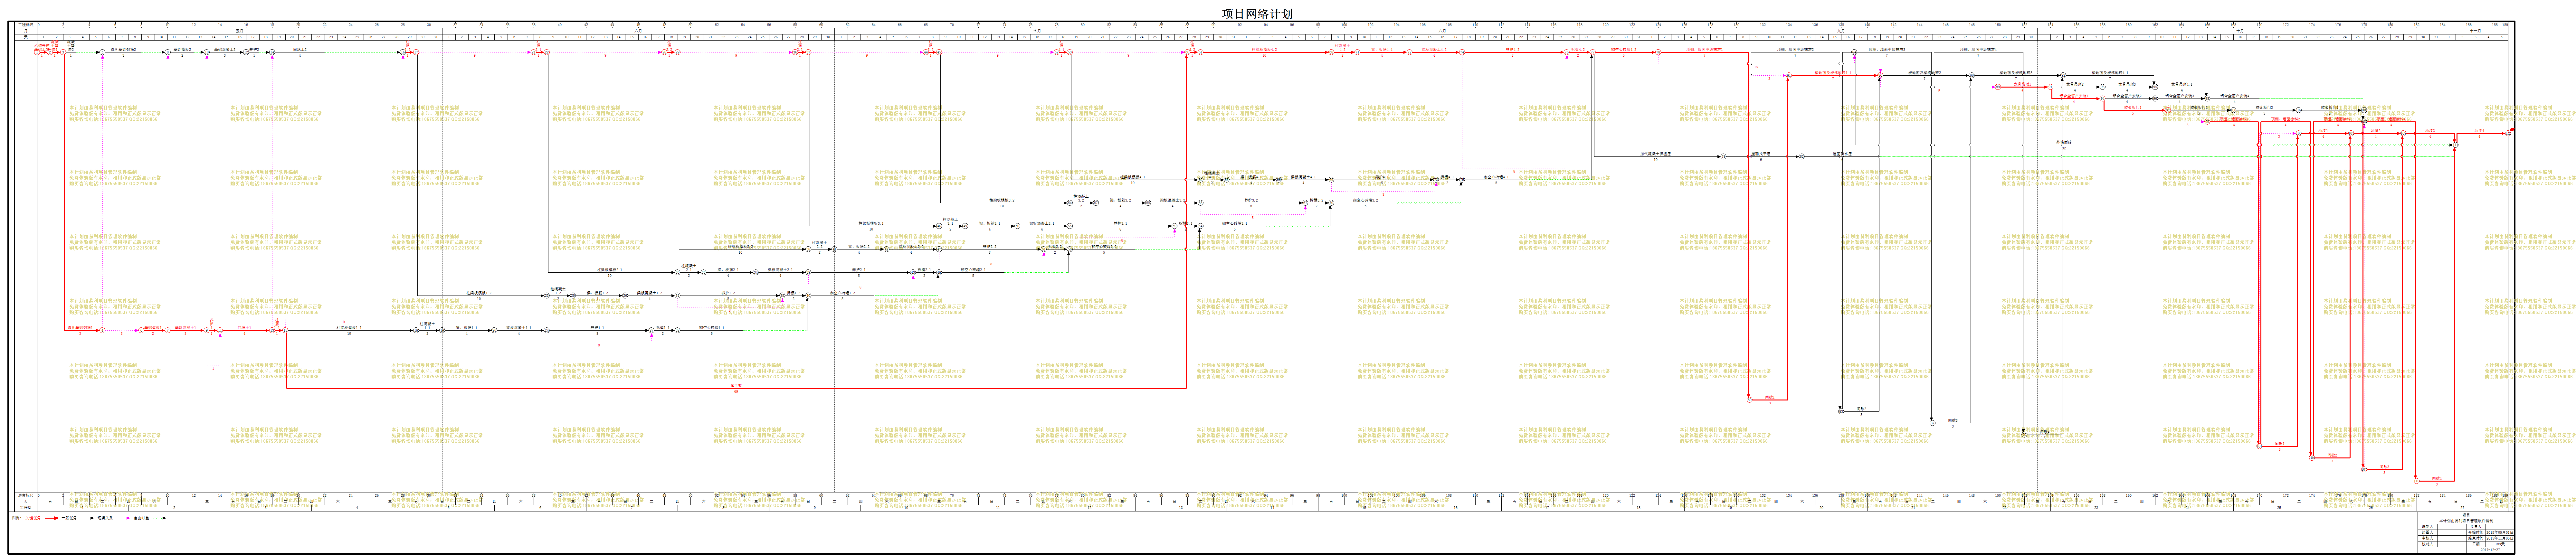Click the 天 row header at top
2576x555 pixels.
[x=26, y=37]
